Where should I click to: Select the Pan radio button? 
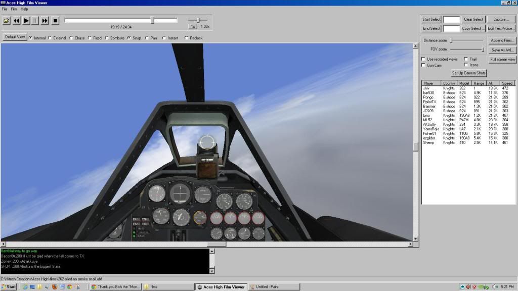[147, 38]
